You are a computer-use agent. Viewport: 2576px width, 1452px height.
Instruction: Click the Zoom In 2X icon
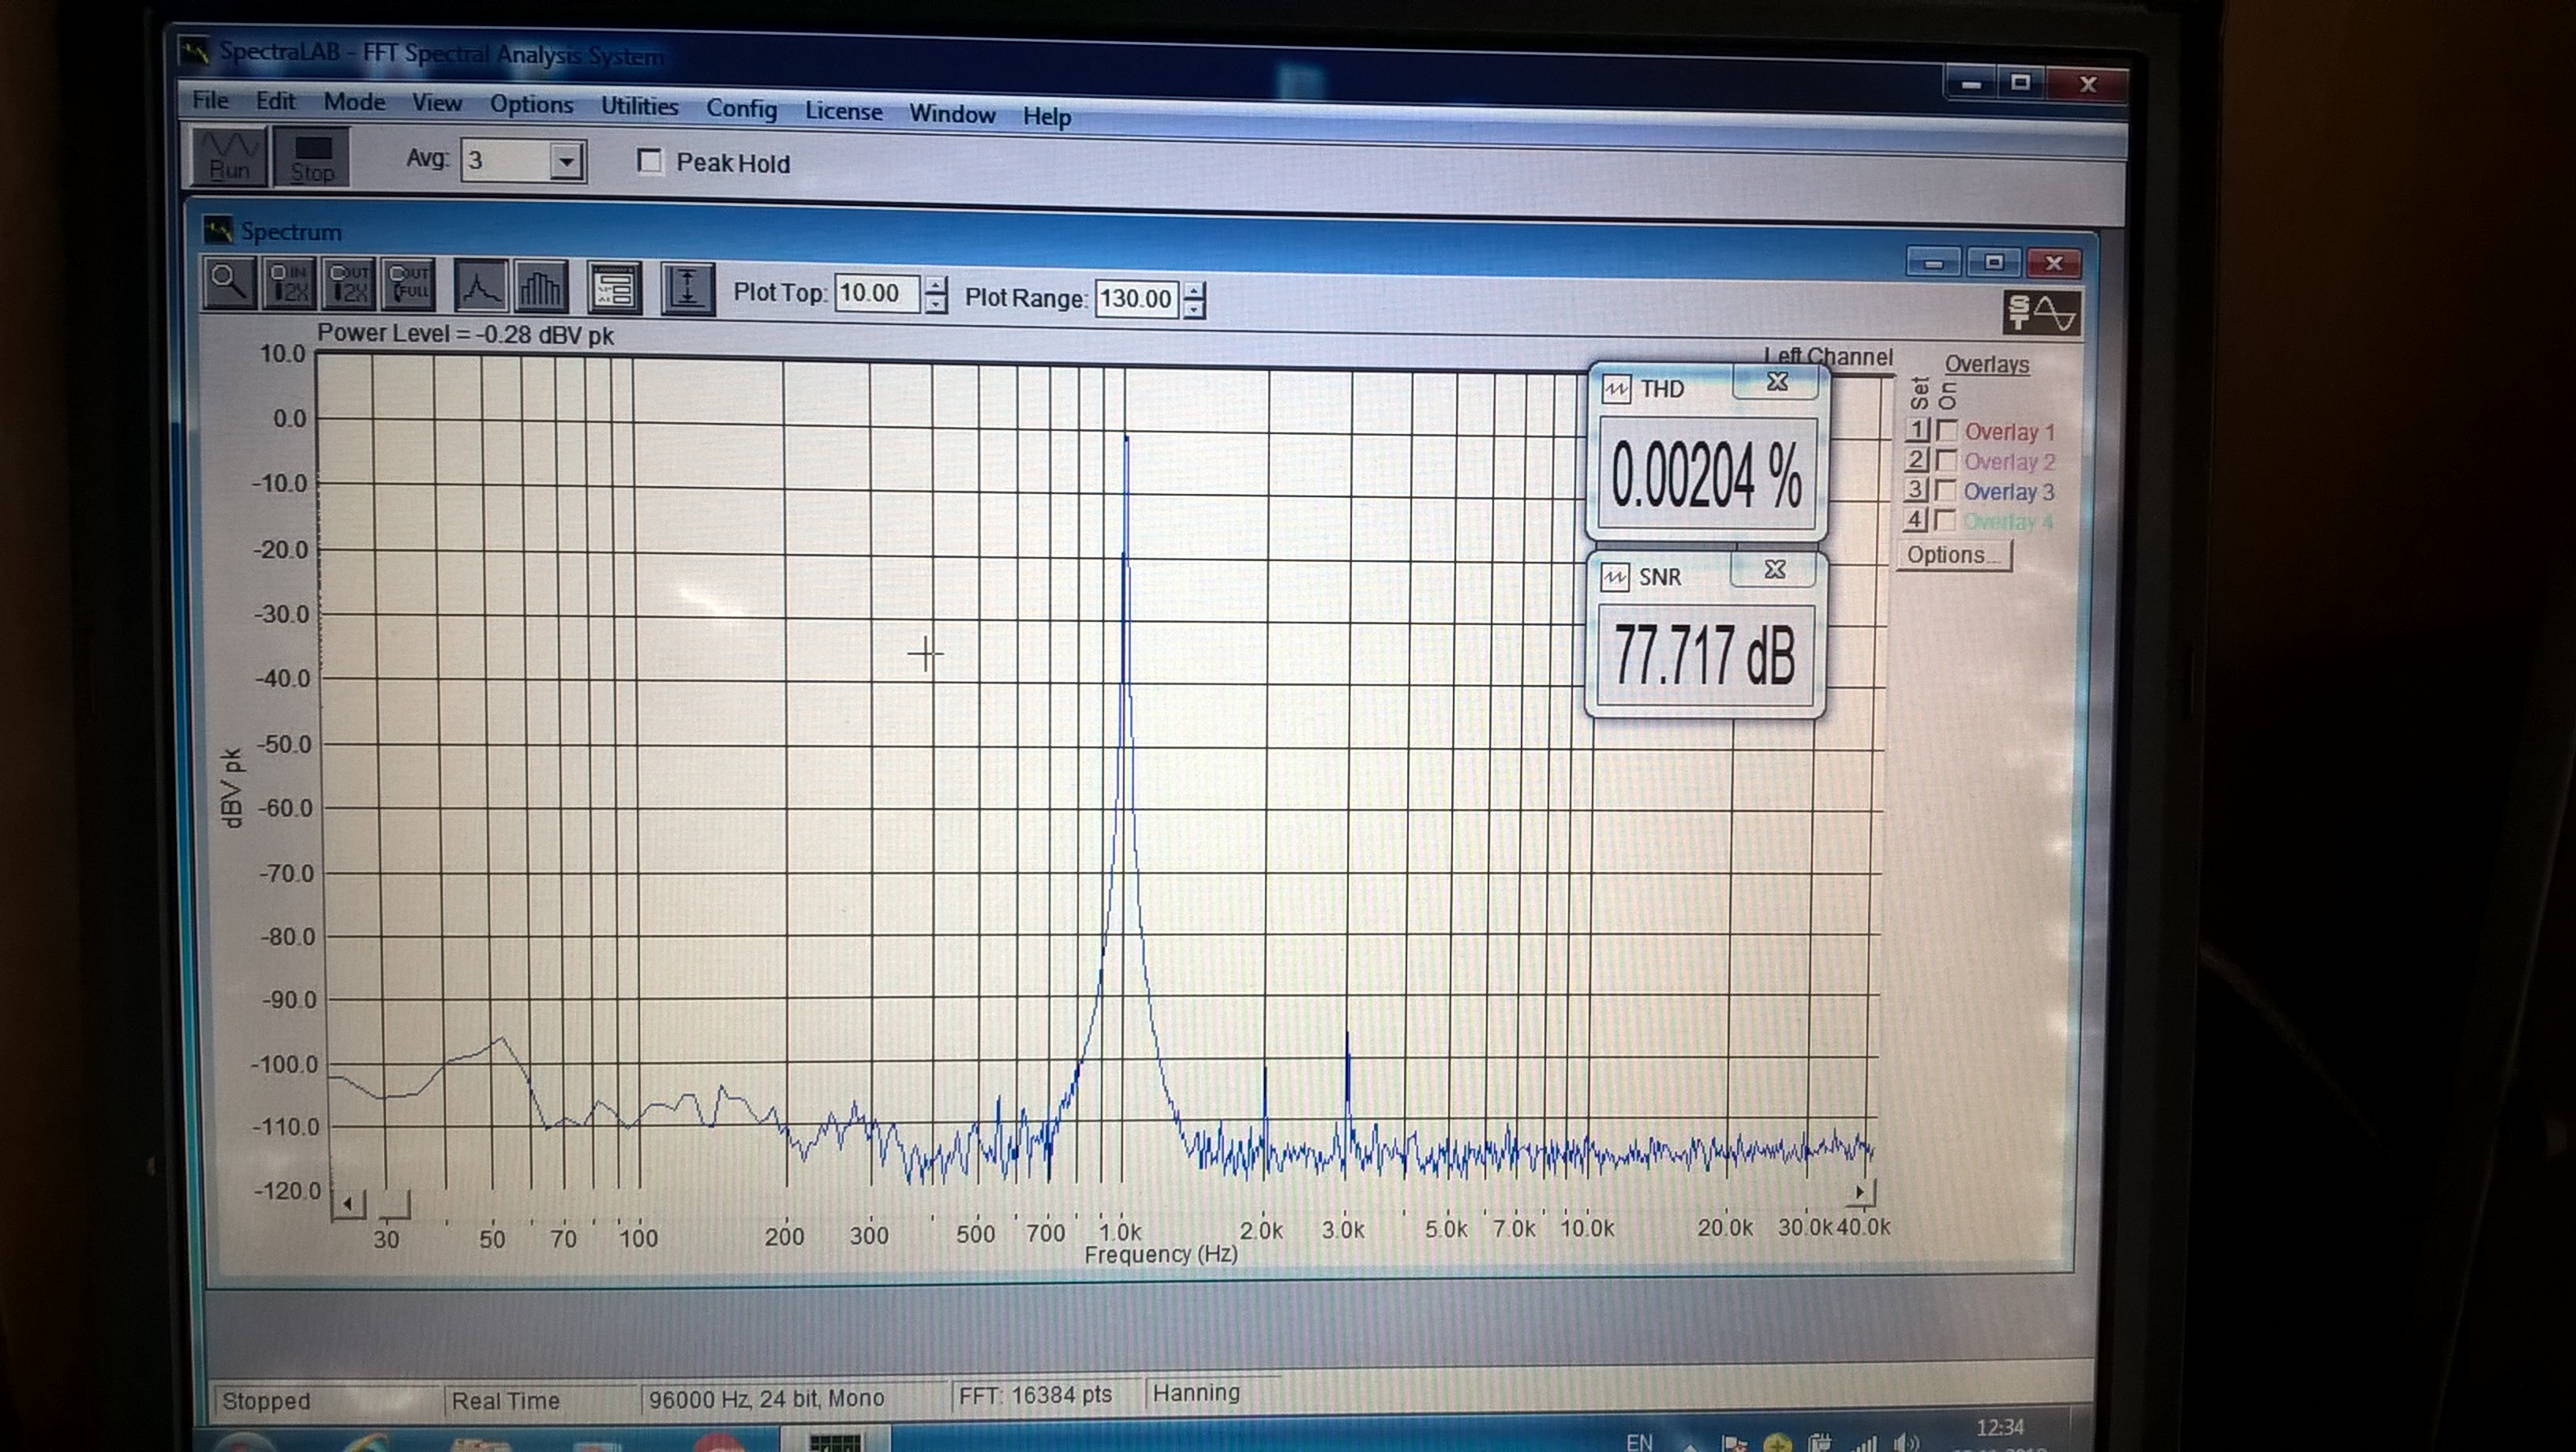[x=290, y=285]
